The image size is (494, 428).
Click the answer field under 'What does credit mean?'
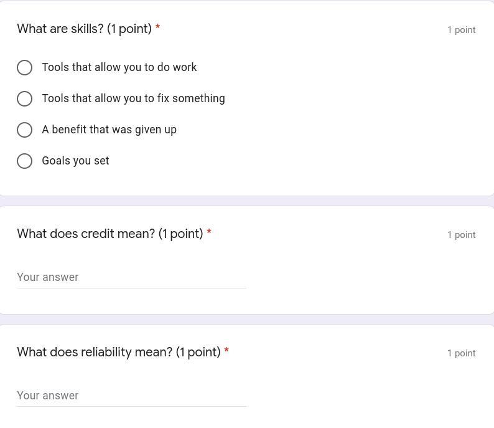(x=131, y=278)
